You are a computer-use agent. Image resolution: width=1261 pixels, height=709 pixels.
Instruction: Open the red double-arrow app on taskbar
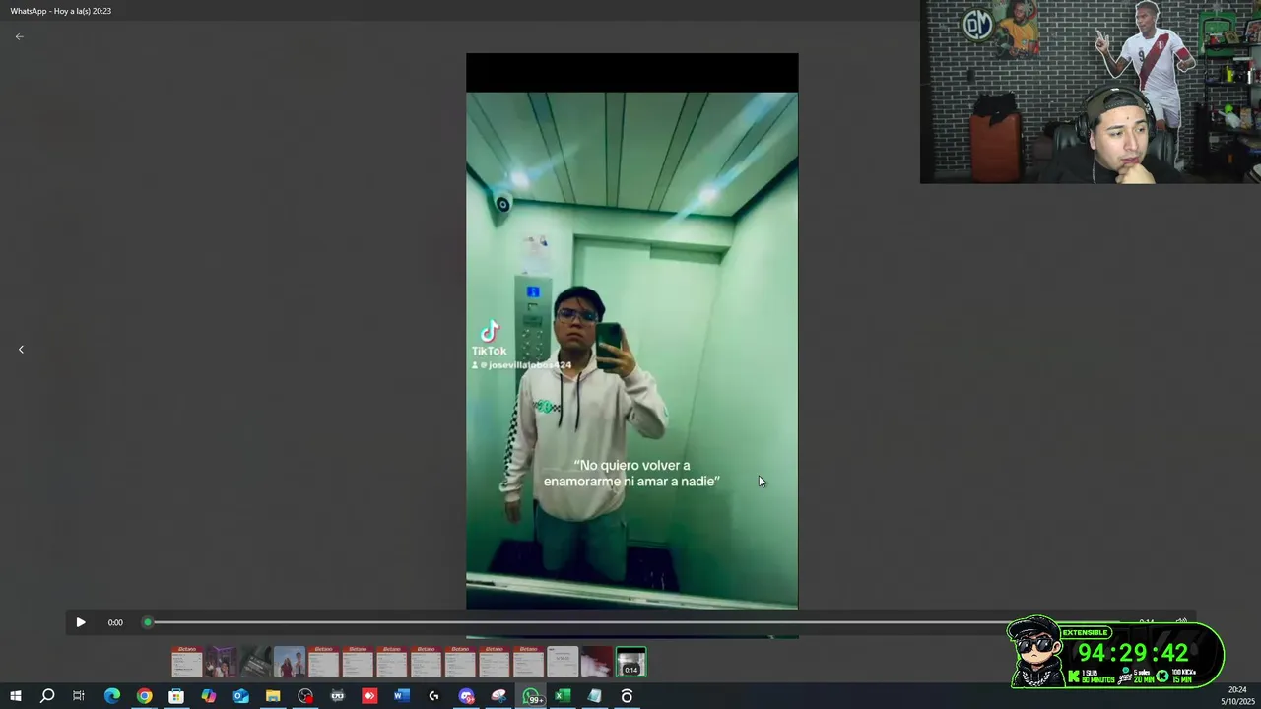(x=369, y=696)
